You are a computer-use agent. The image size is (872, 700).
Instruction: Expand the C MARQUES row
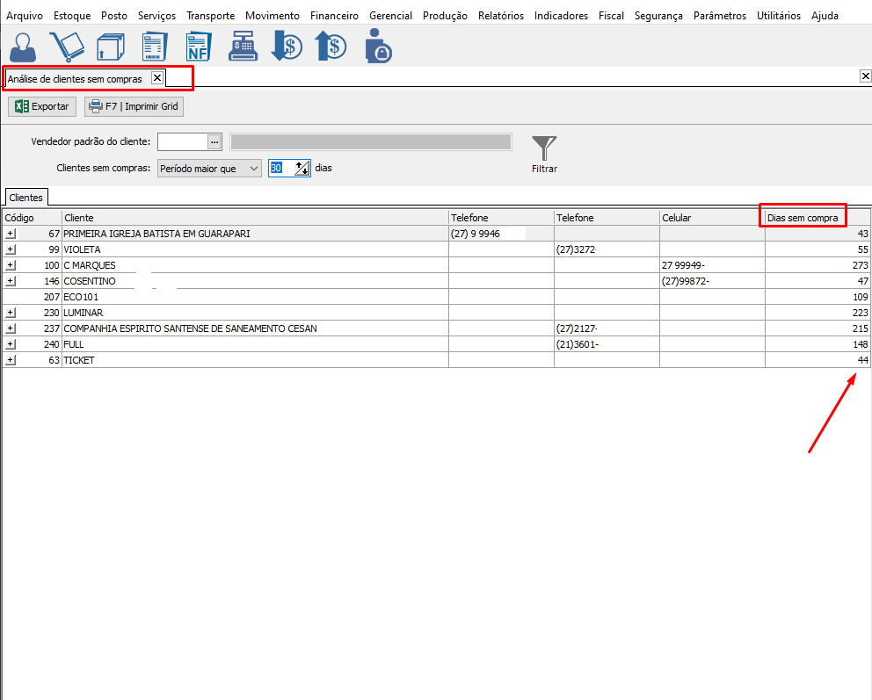(11, 265)
